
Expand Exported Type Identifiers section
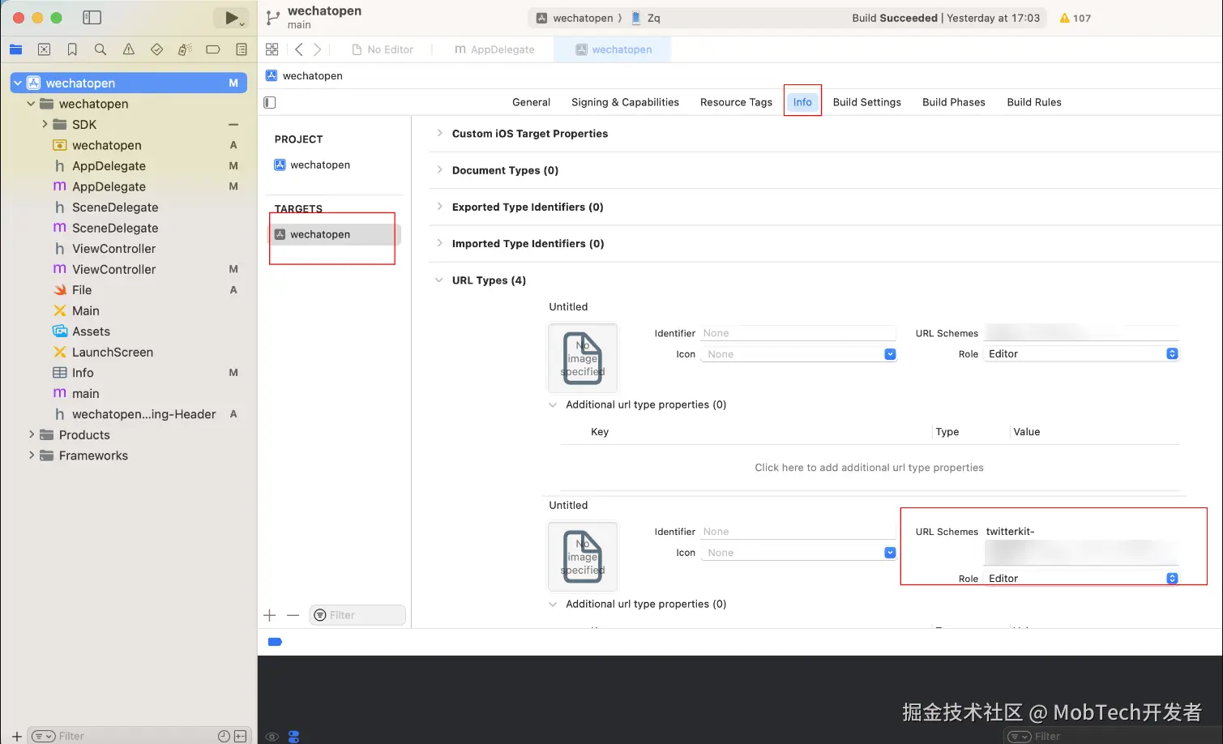point(439,207)
